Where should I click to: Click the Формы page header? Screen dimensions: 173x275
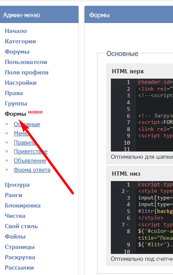click(x=99, y=15)
